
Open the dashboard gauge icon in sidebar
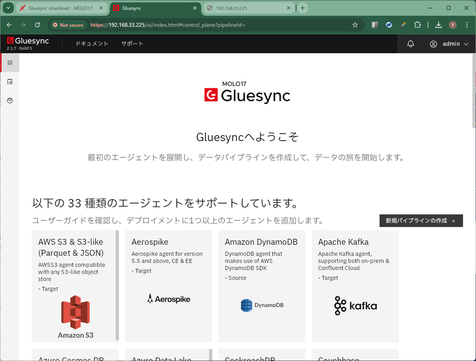tap(10, 101)
